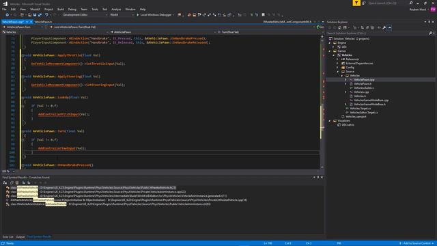Open the Analyze menu

[116, 9]
